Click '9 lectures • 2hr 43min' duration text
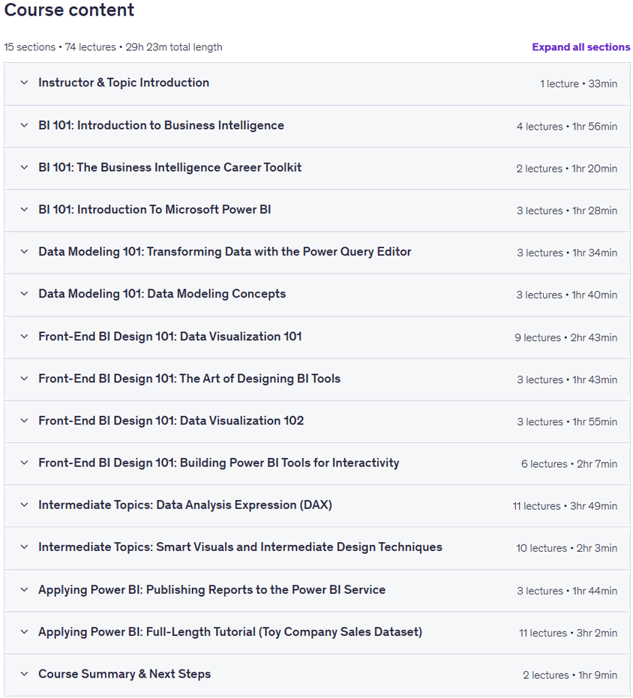This screenshot has width=633, height=698. [x=565, y=337]
